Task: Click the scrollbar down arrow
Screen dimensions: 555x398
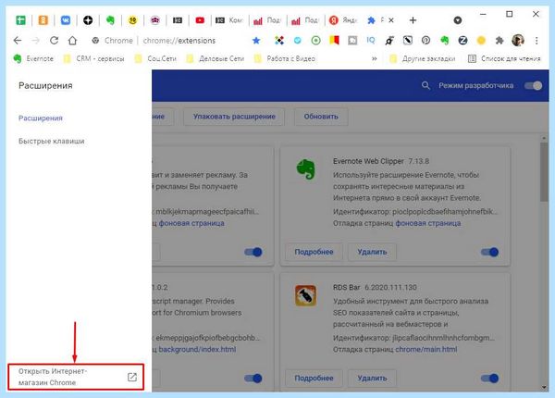Action: tap(544, 388)
